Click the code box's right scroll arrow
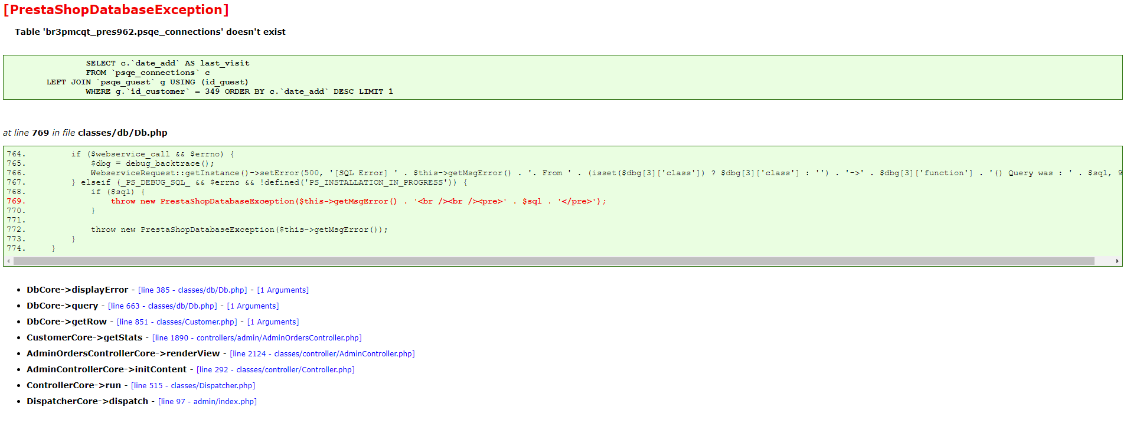The width and height of the screenshot is (1127, 436). pos(1117,261)
